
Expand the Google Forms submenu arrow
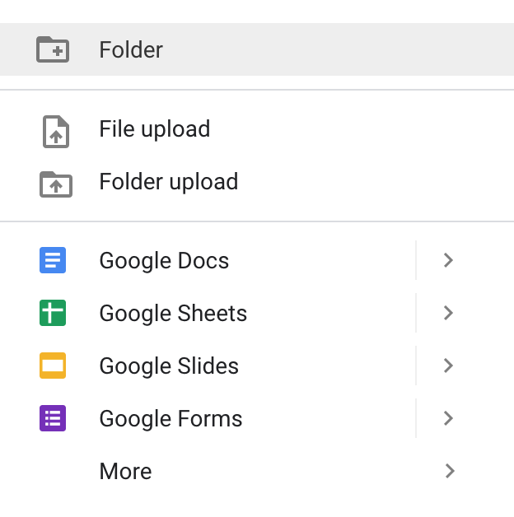[449, 418]
